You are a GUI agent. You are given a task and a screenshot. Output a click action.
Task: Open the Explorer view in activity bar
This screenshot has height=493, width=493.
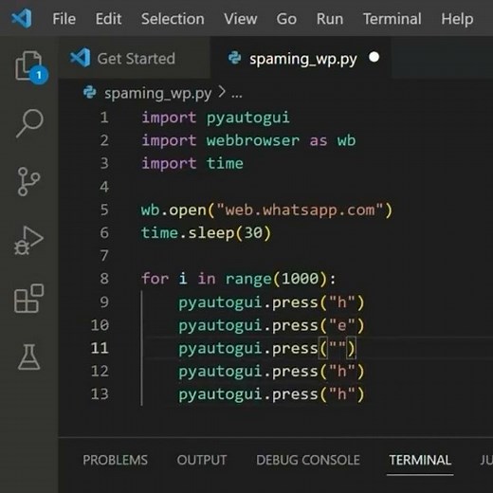[x=30, y=66]
